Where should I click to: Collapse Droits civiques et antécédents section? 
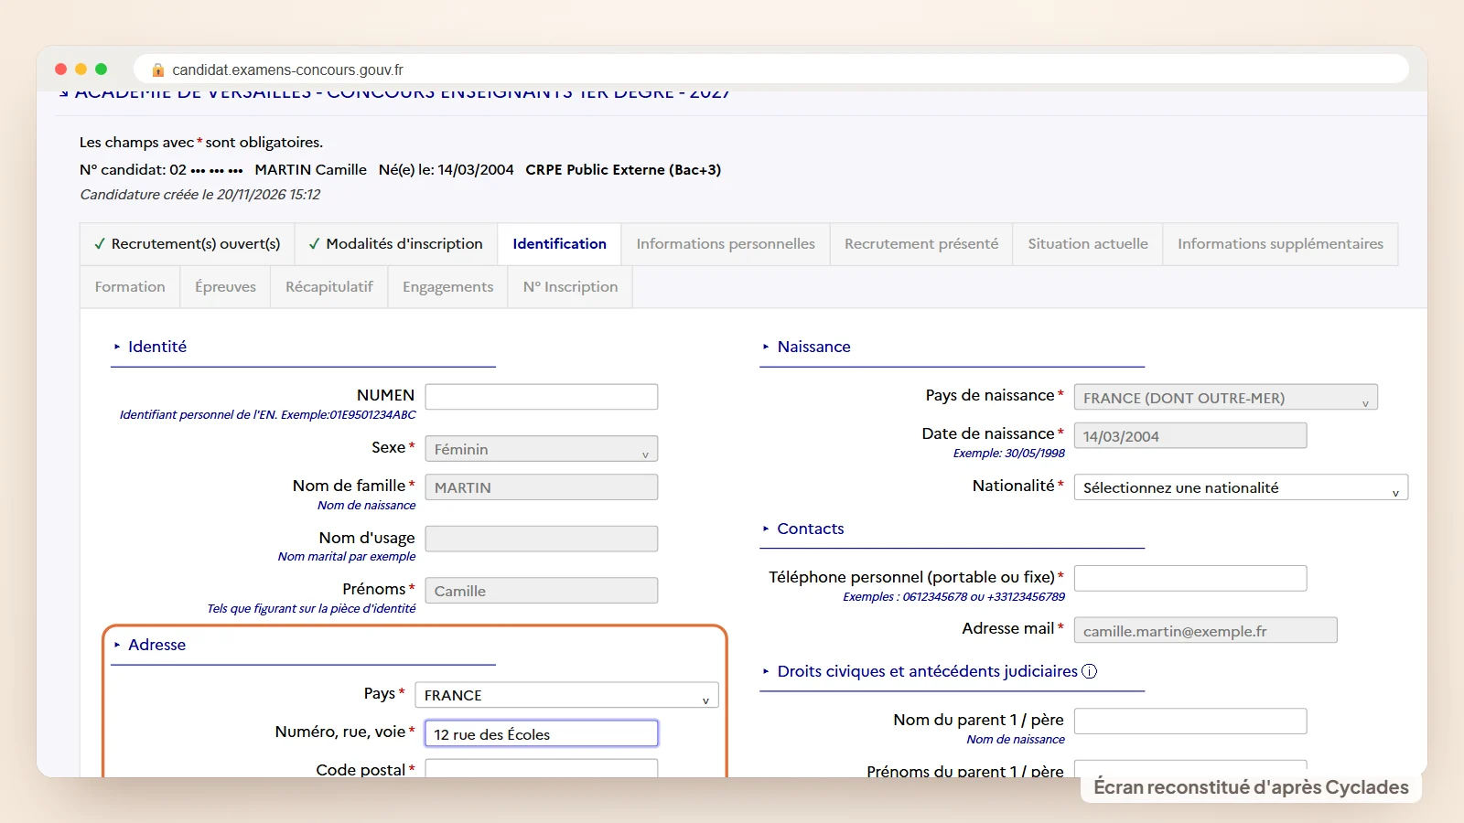[x=766, y=671]
